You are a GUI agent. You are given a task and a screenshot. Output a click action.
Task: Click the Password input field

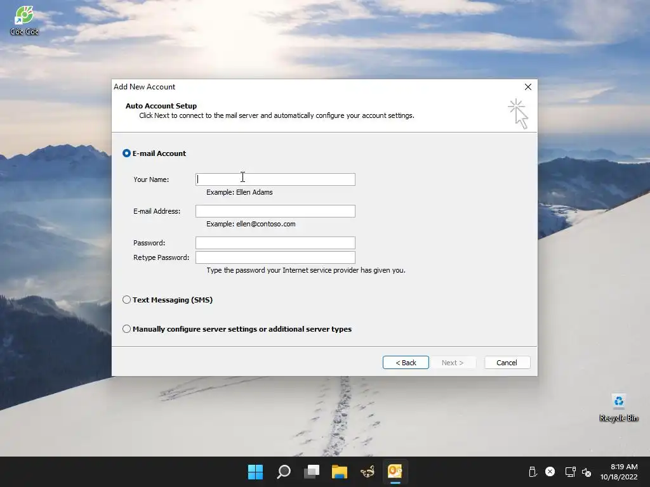coord(275,243)
